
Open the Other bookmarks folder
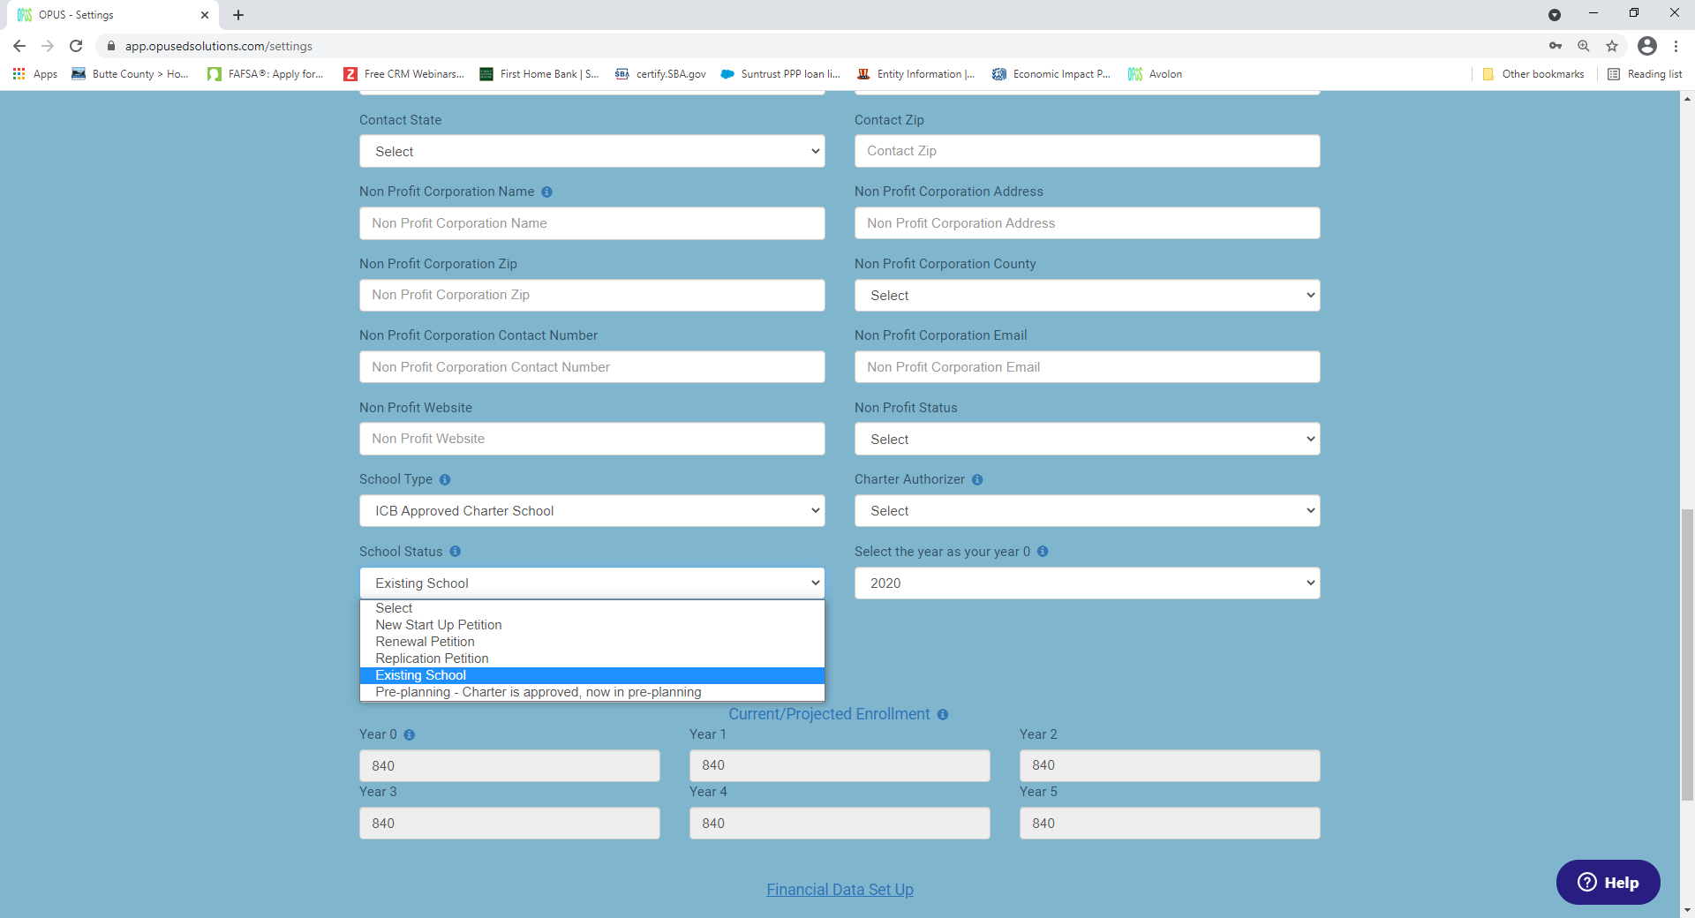pos(1533,74)
